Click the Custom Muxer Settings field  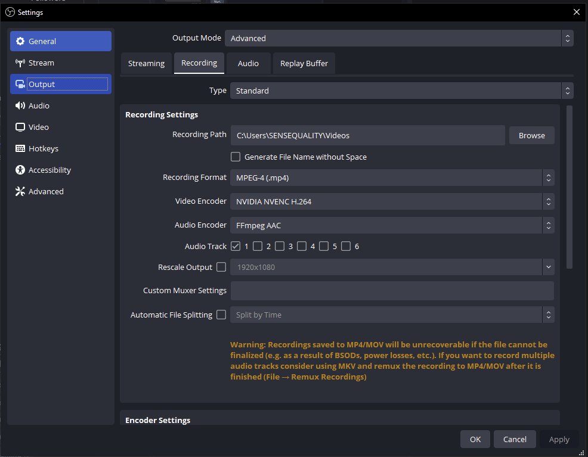point(392,291)
